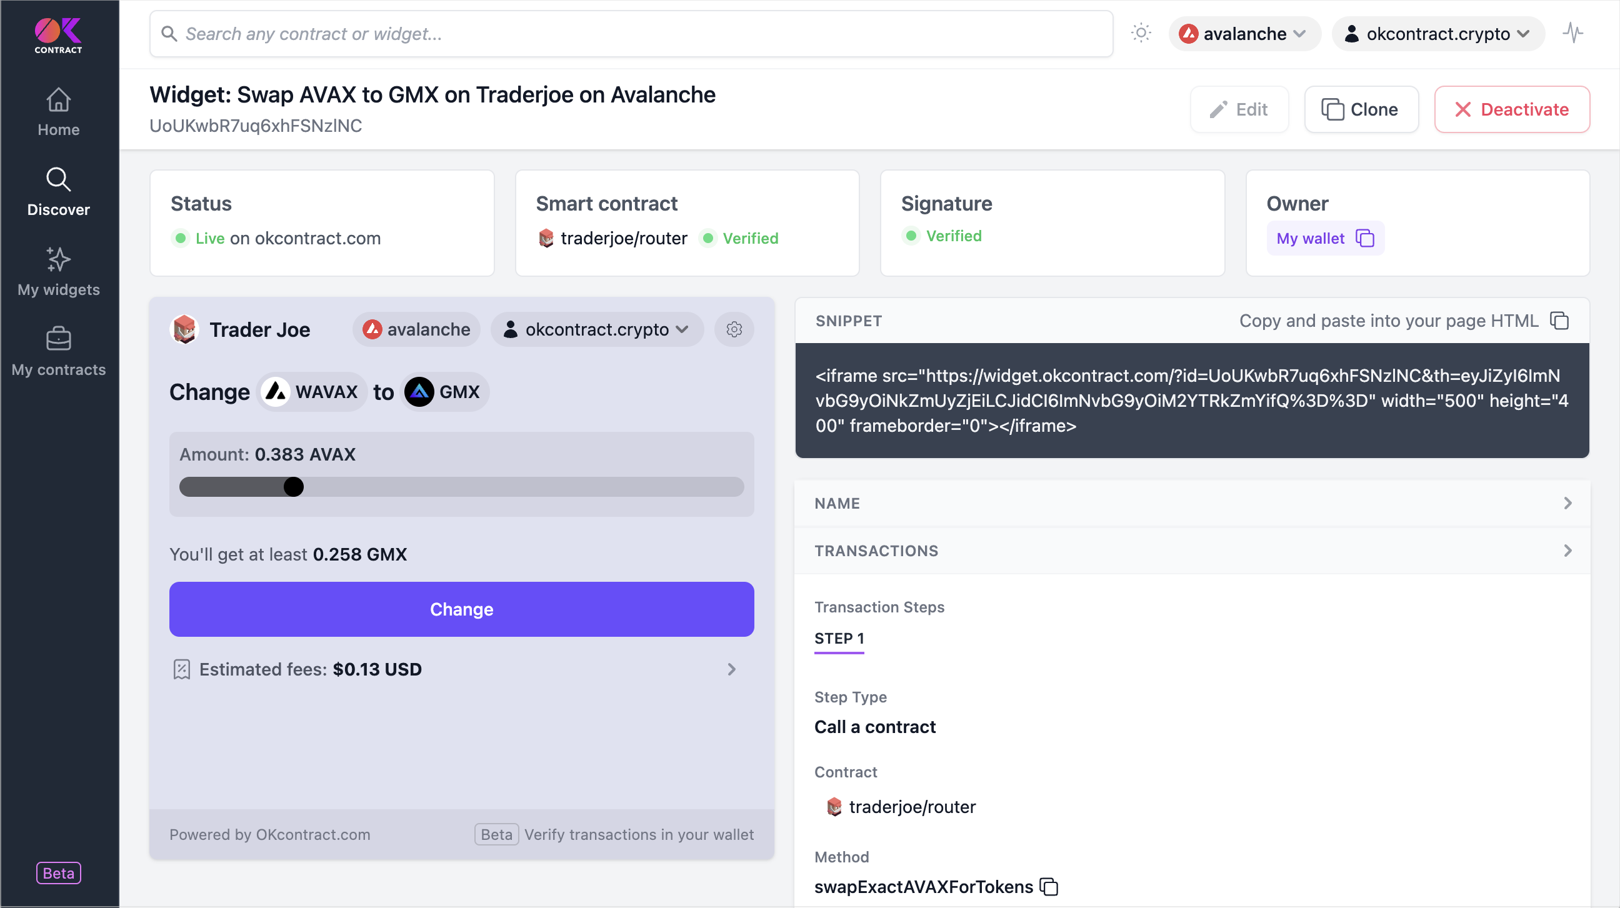Click the purple Change button

click(x=462, y=609)
